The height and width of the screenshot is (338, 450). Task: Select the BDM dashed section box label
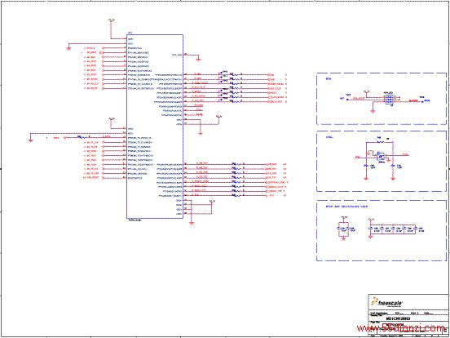tap(329, 78)
